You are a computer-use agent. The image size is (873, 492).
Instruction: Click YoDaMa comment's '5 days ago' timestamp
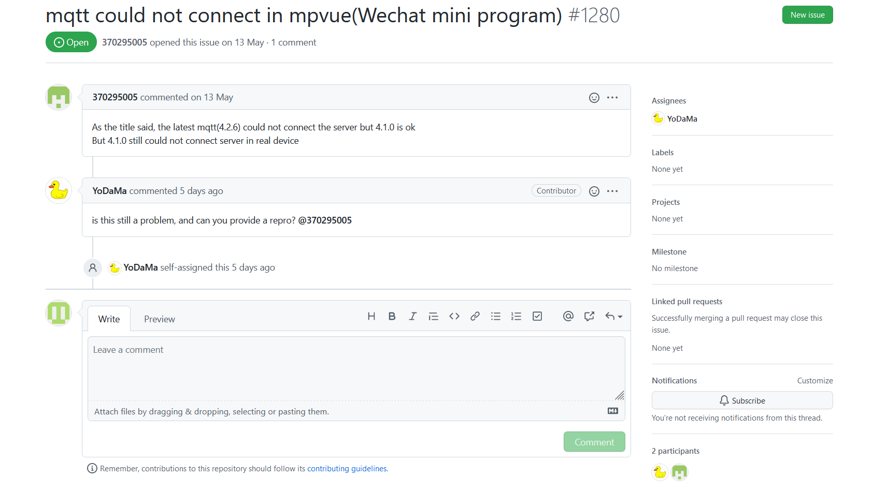coord(201,191)
